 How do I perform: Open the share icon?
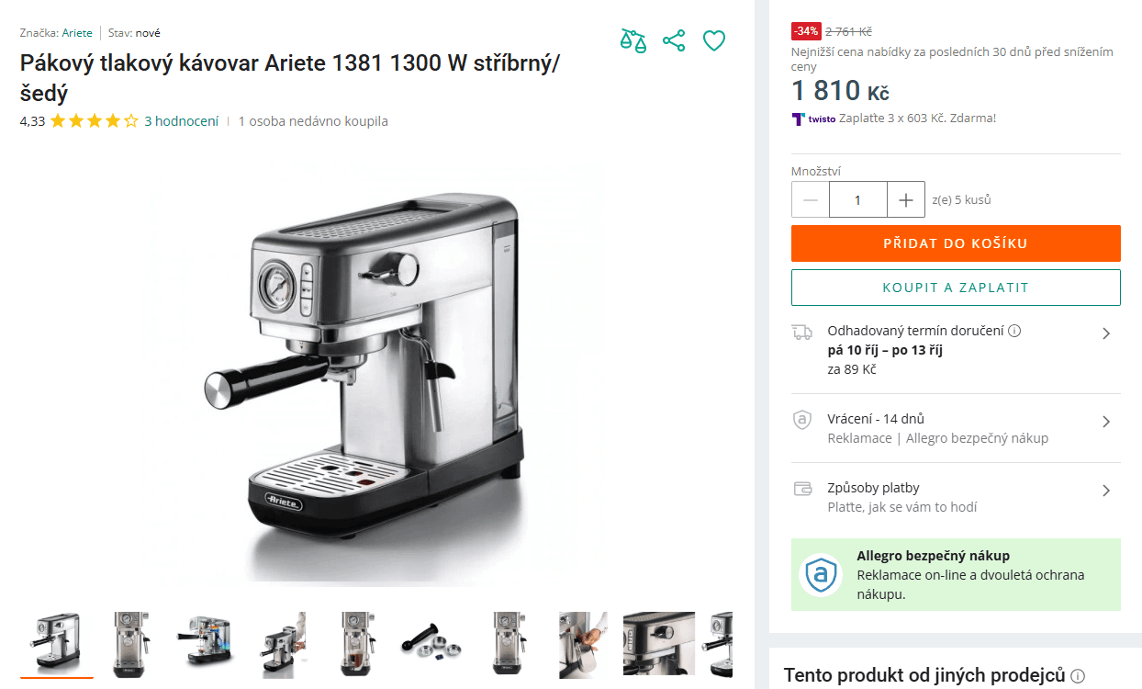click(x=674, y=40)
